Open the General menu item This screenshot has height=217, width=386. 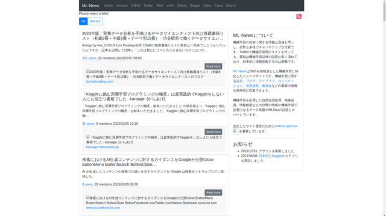click(122, 5)
